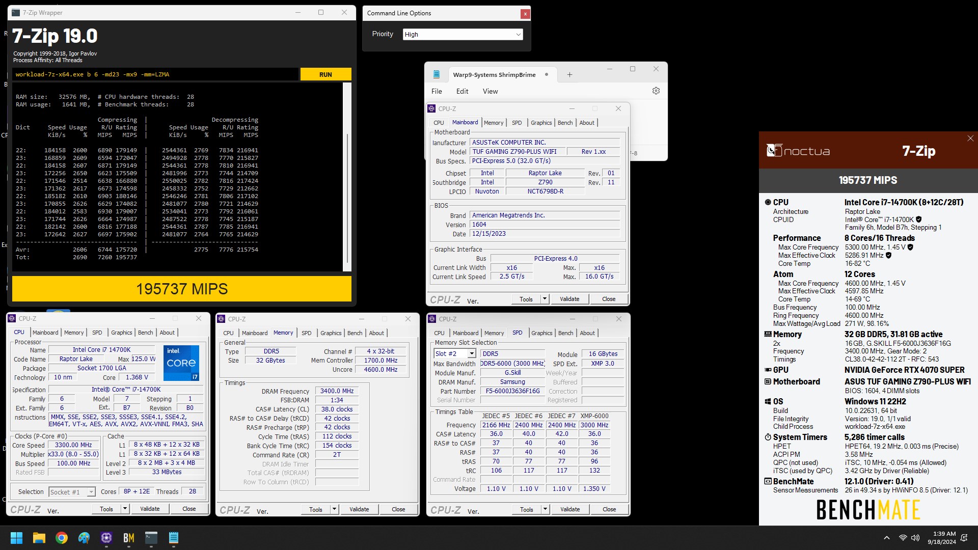Click the CPU-Z title icon in Mainboard window
The image size is (978, 550).
tap(431, 108)
